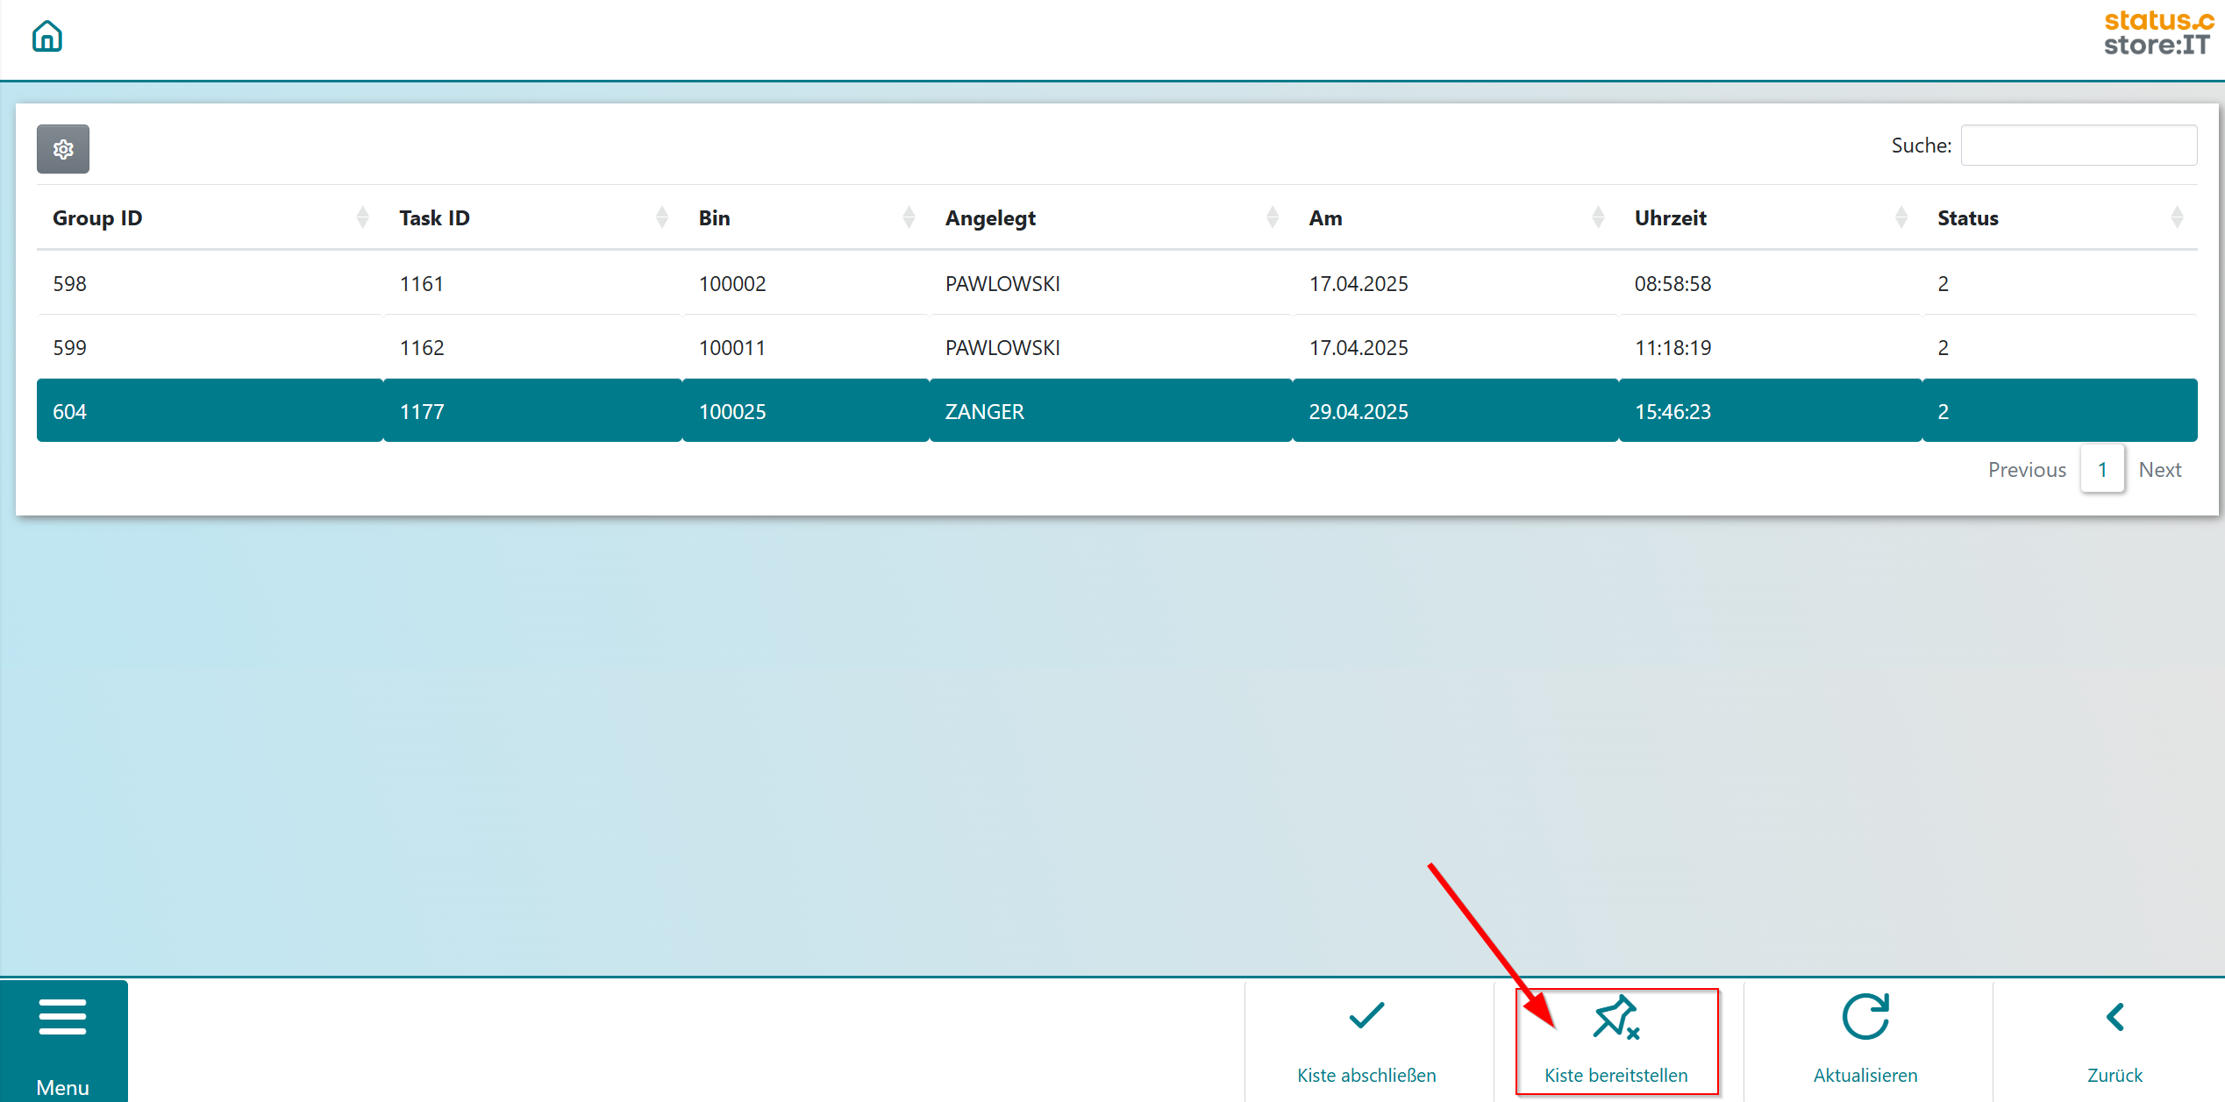
Task: Sort by Uhrzeit column header
Action: 1670,218
